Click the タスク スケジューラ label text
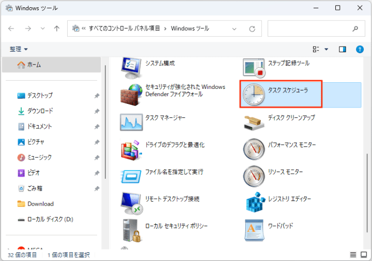The width and height of the screenshot is (372, 261). (288, 90)
